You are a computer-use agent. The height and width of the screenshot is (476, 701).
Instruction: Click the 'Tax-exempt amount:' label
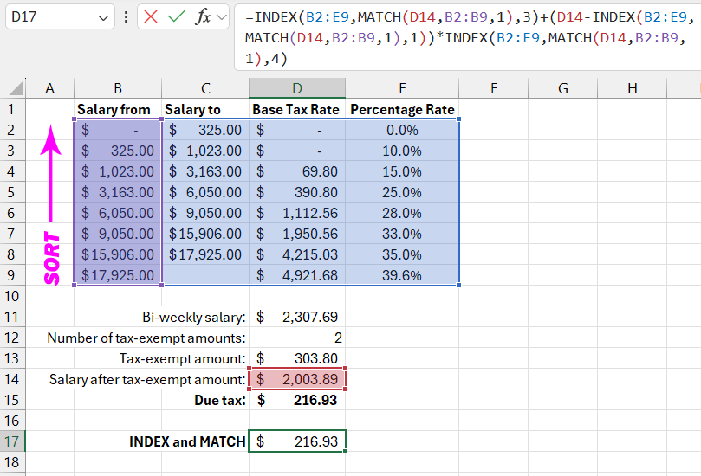pos(183,358)
